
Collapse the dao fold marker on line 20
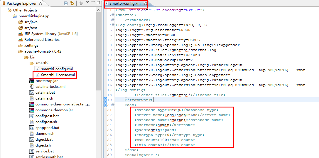(x=113, y=105)
